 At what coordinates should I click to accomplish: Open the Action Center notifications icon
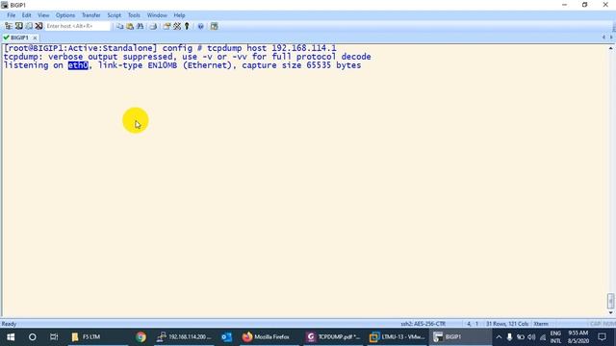[603, 337]
